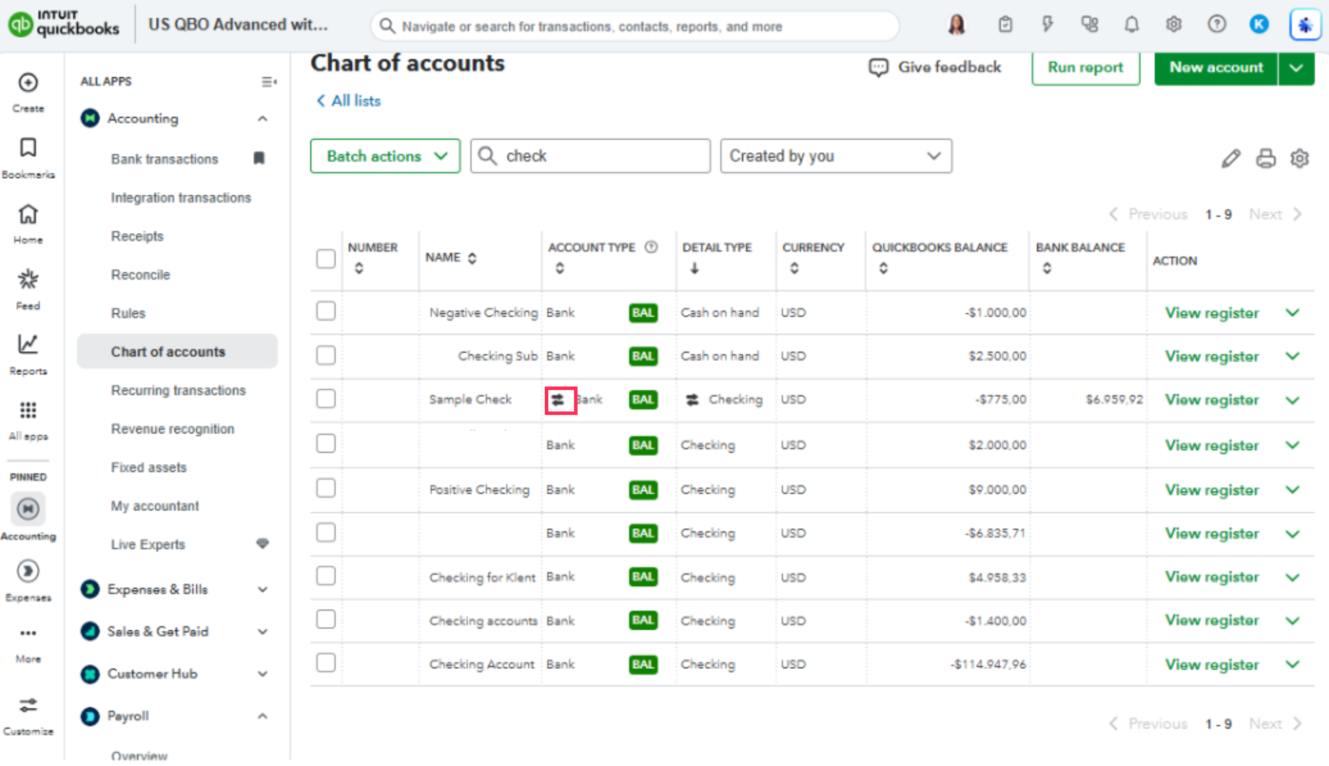The height and width of the screenshot is (766, 1329).
Task: Open New account dropdown arrow
Action: (x=1296, y=68)
